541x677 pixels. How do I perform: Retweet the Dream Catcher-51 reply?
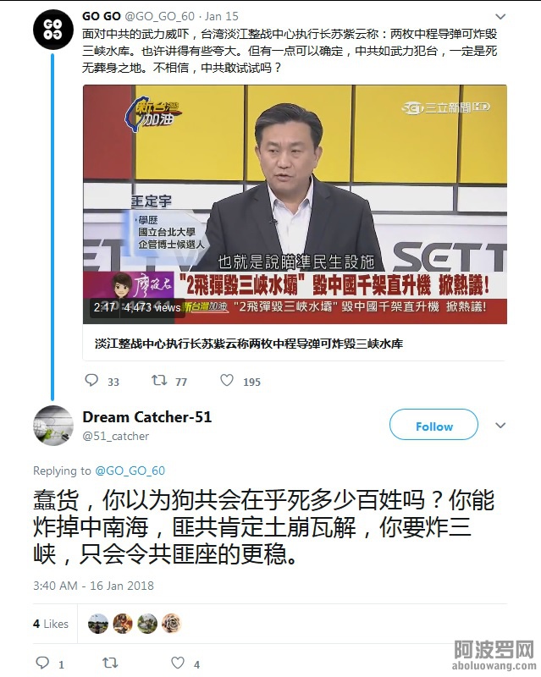click(x=110, y=663)
